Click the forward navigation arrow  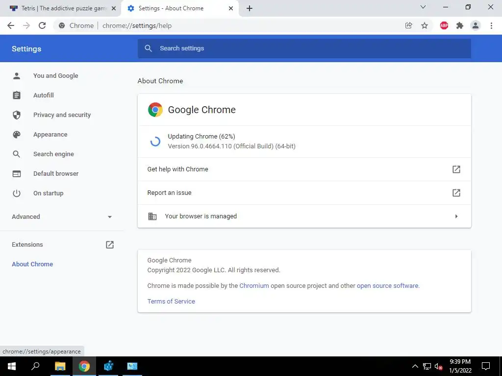(x=26, y=25)
